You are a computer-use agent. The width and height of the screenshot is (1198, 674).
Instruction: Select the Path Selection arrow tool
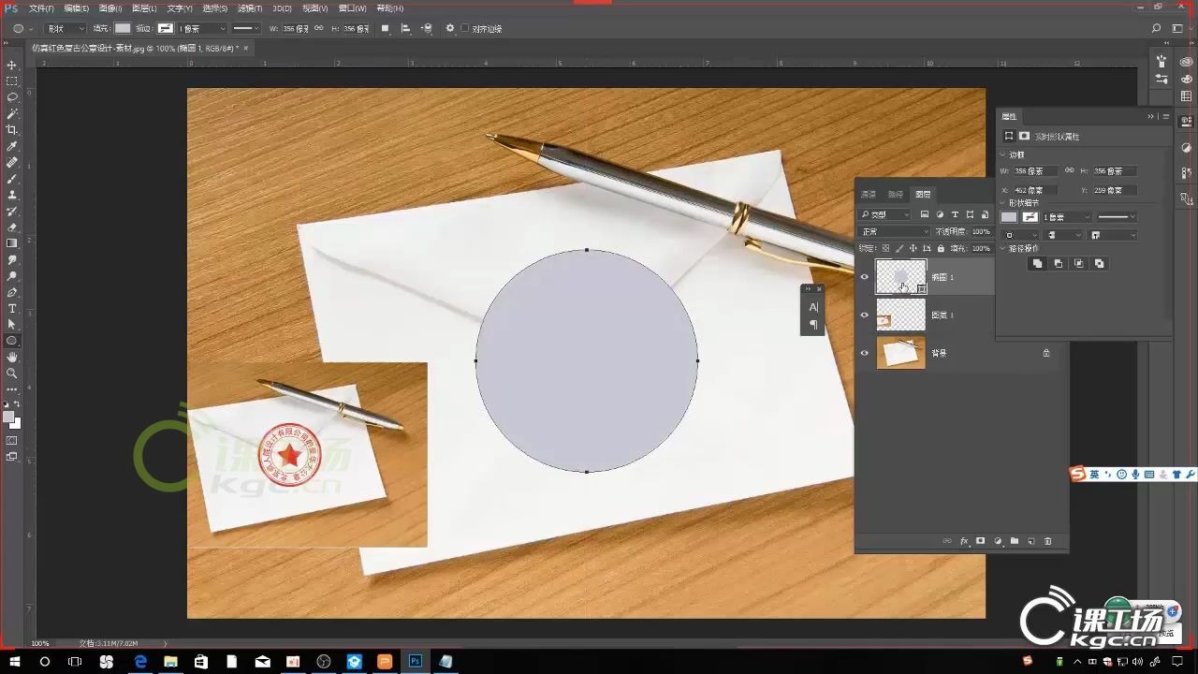[12, 324]
